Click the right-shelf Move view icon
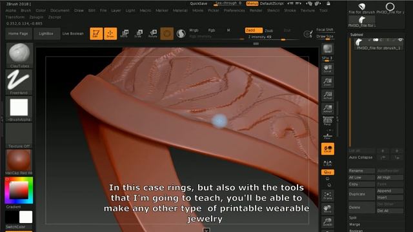The height and width of the screenshot is (232, 413). (x=328, y=209)
